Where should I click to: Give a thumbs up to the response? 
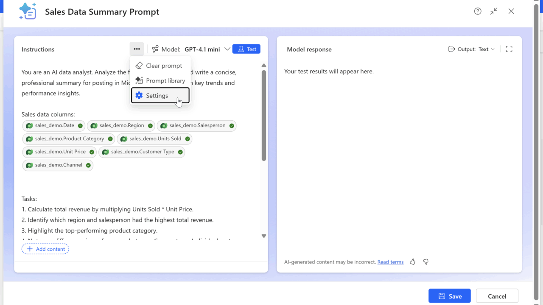tap(412, 262)
